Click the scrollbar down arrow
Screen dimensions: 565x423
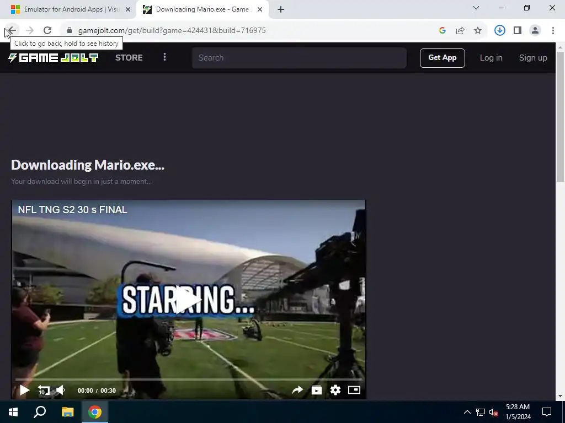point(561,396)
